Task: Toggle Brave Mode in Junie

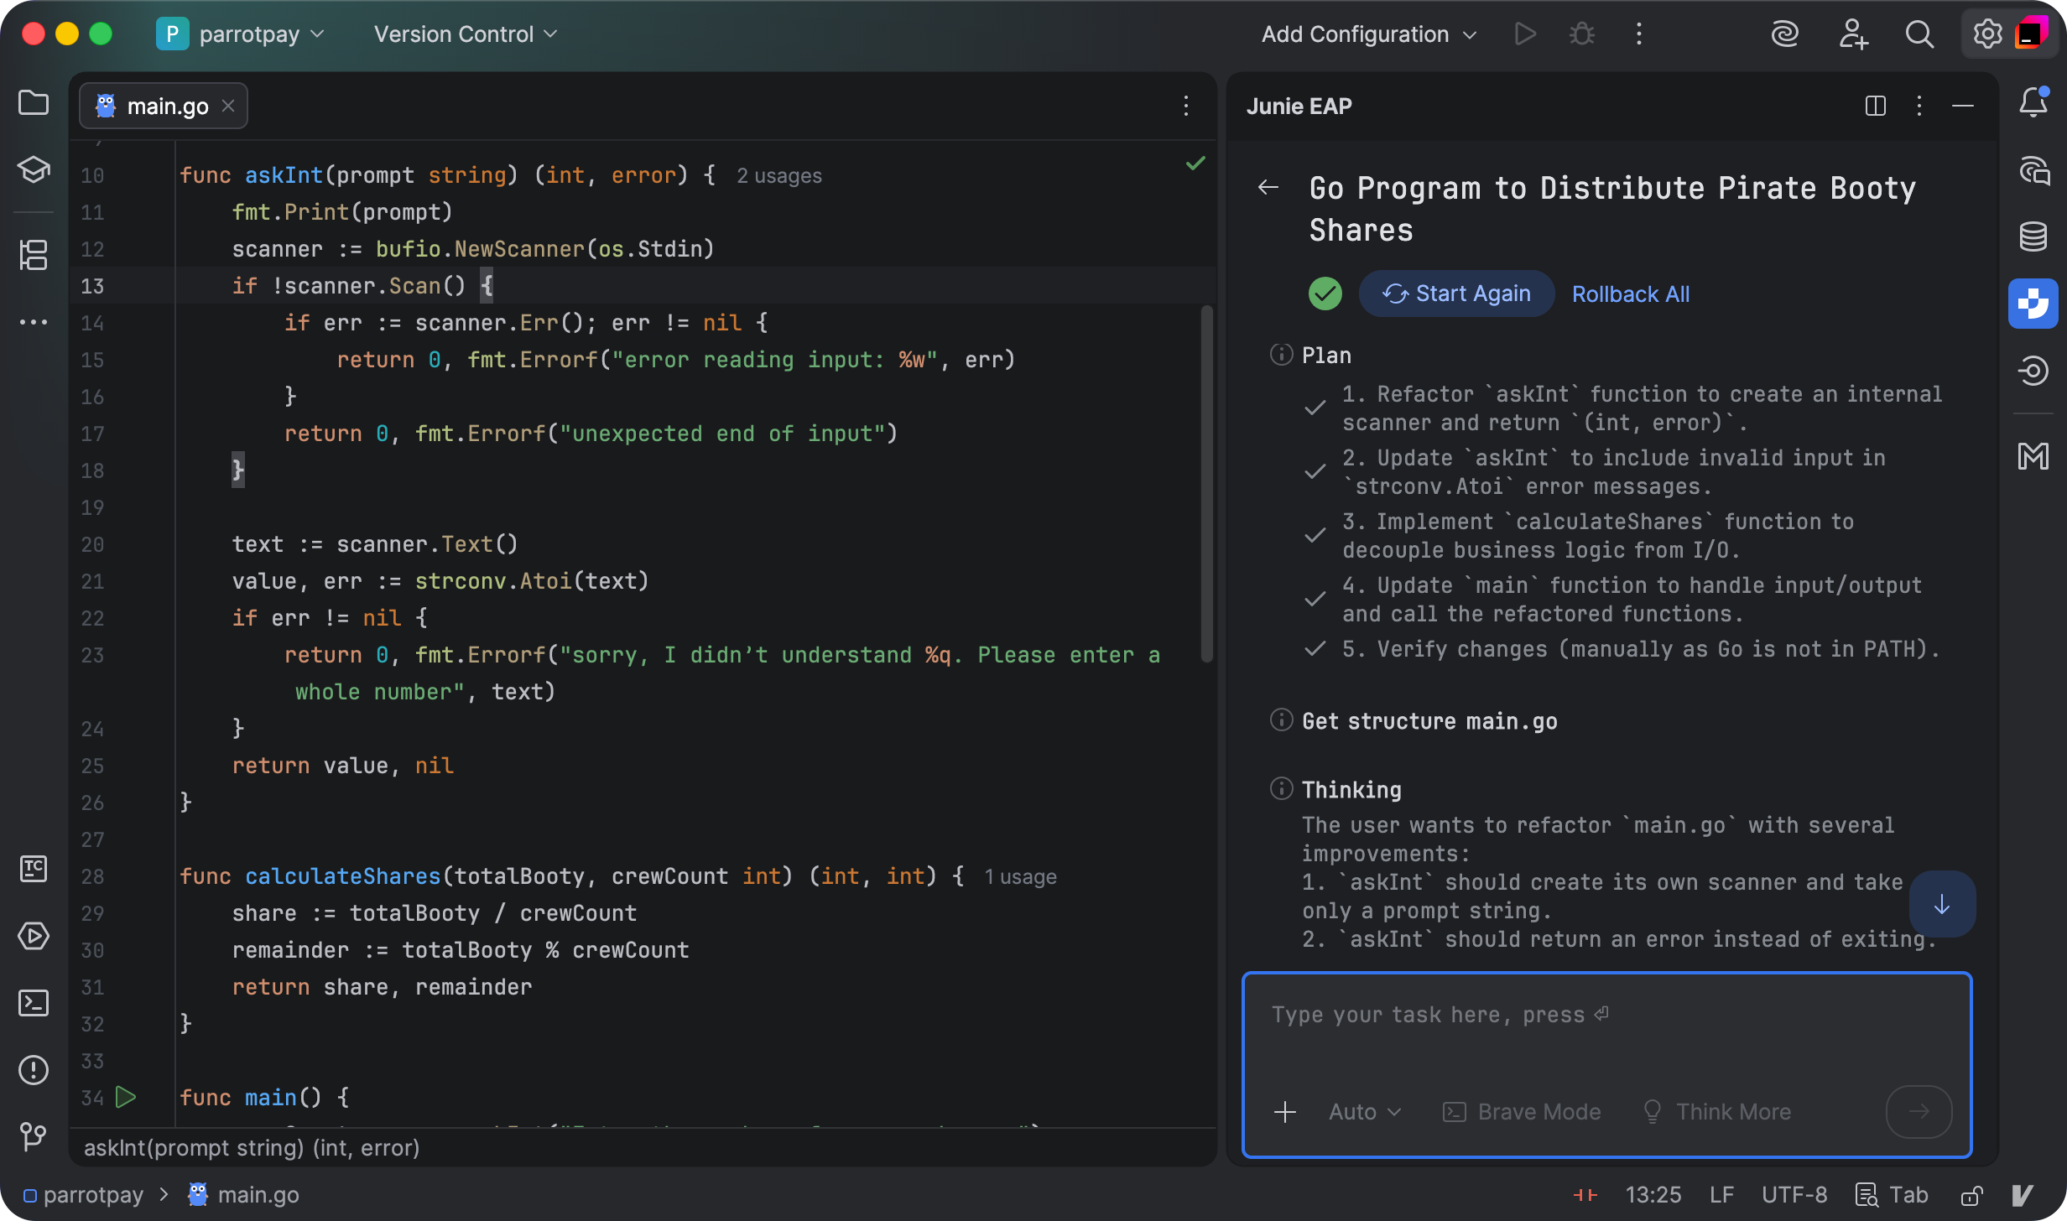Action: (x=1522, y=1112)
